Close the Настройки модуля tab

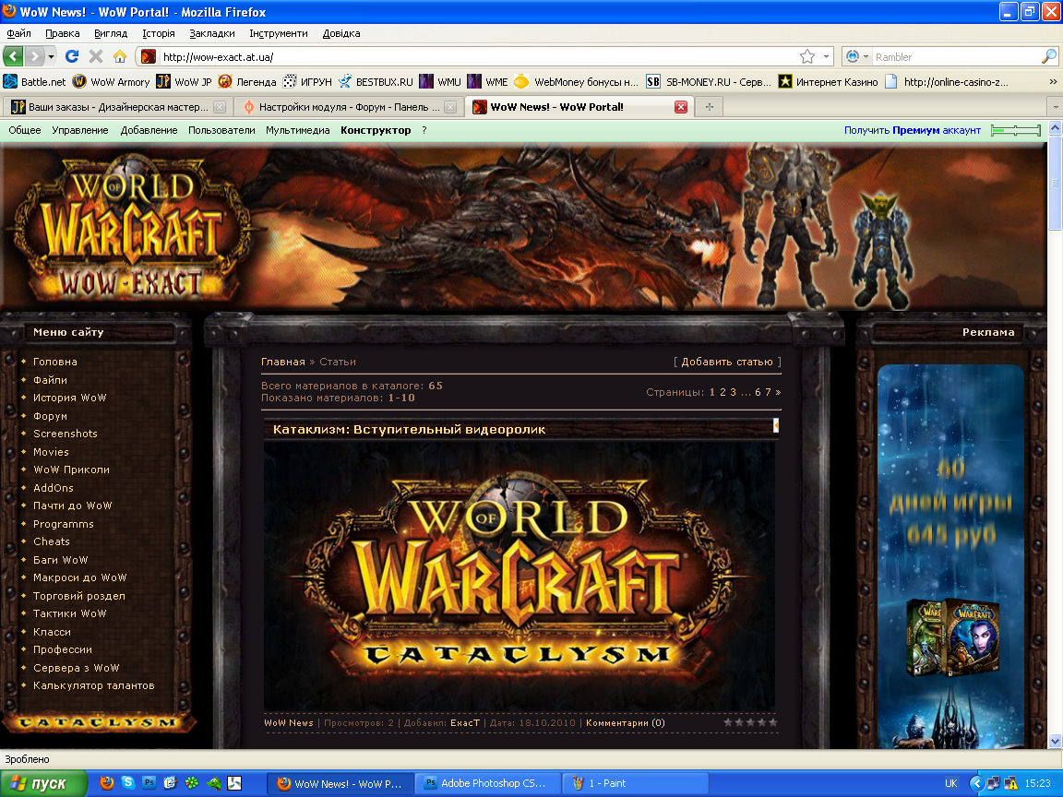point(450,107)
